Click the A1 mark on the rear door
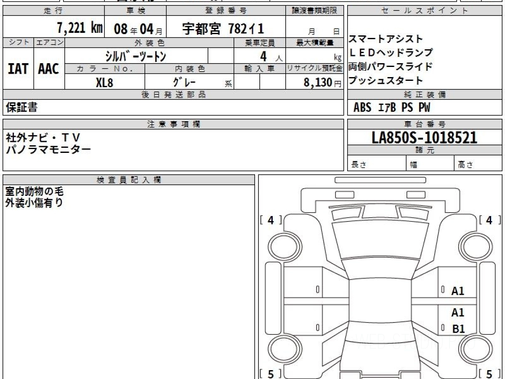The image size is (505, 379). [458, 312]
